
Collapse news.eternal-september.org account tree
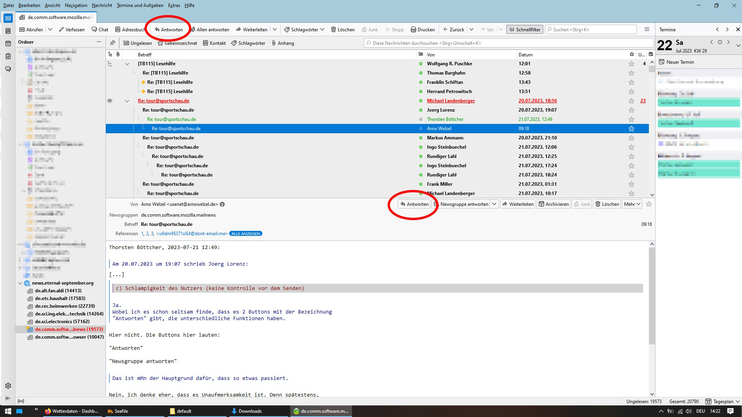point(20,283)
